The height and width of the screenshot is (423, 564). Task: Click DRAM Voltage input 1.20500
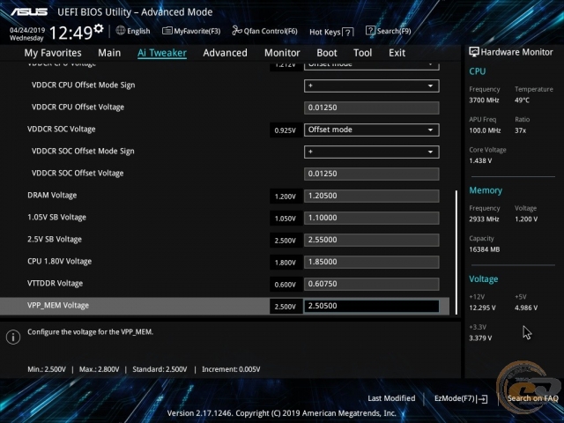pyautogui.click(x=372, y=196)
